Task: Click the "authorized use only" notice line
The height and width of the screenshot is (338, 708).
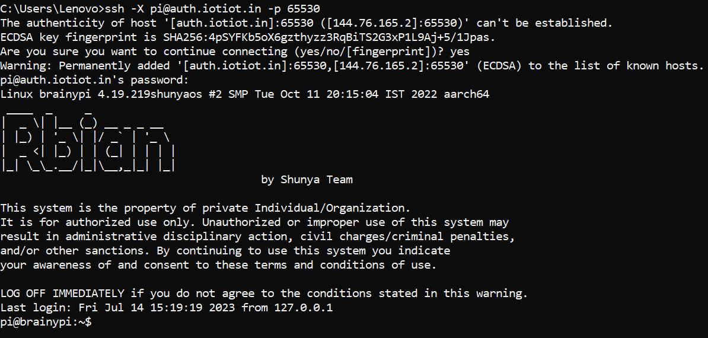Action: (x=254, y=222)
